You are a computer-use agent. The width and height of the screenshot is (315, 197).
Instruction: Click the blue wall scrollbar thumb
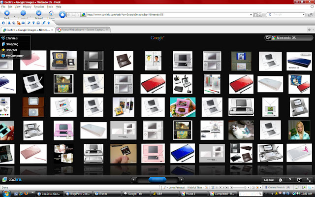tap(157, 180)
